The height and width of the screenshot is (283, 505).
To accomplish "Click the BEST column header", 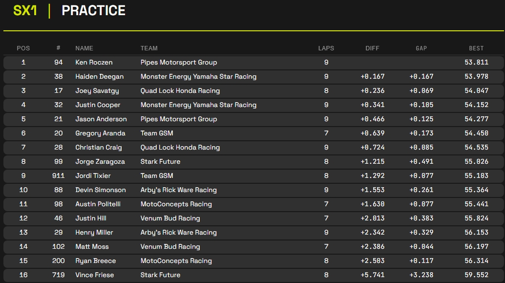I will click(476, 48).
